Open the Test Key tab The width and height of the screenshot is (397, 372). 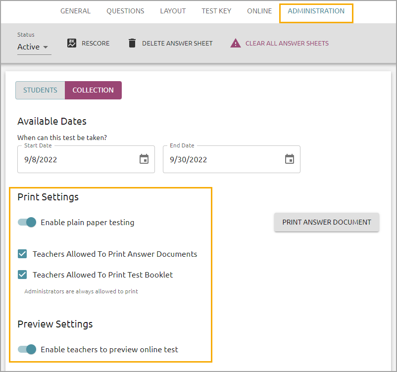(216, 11)
